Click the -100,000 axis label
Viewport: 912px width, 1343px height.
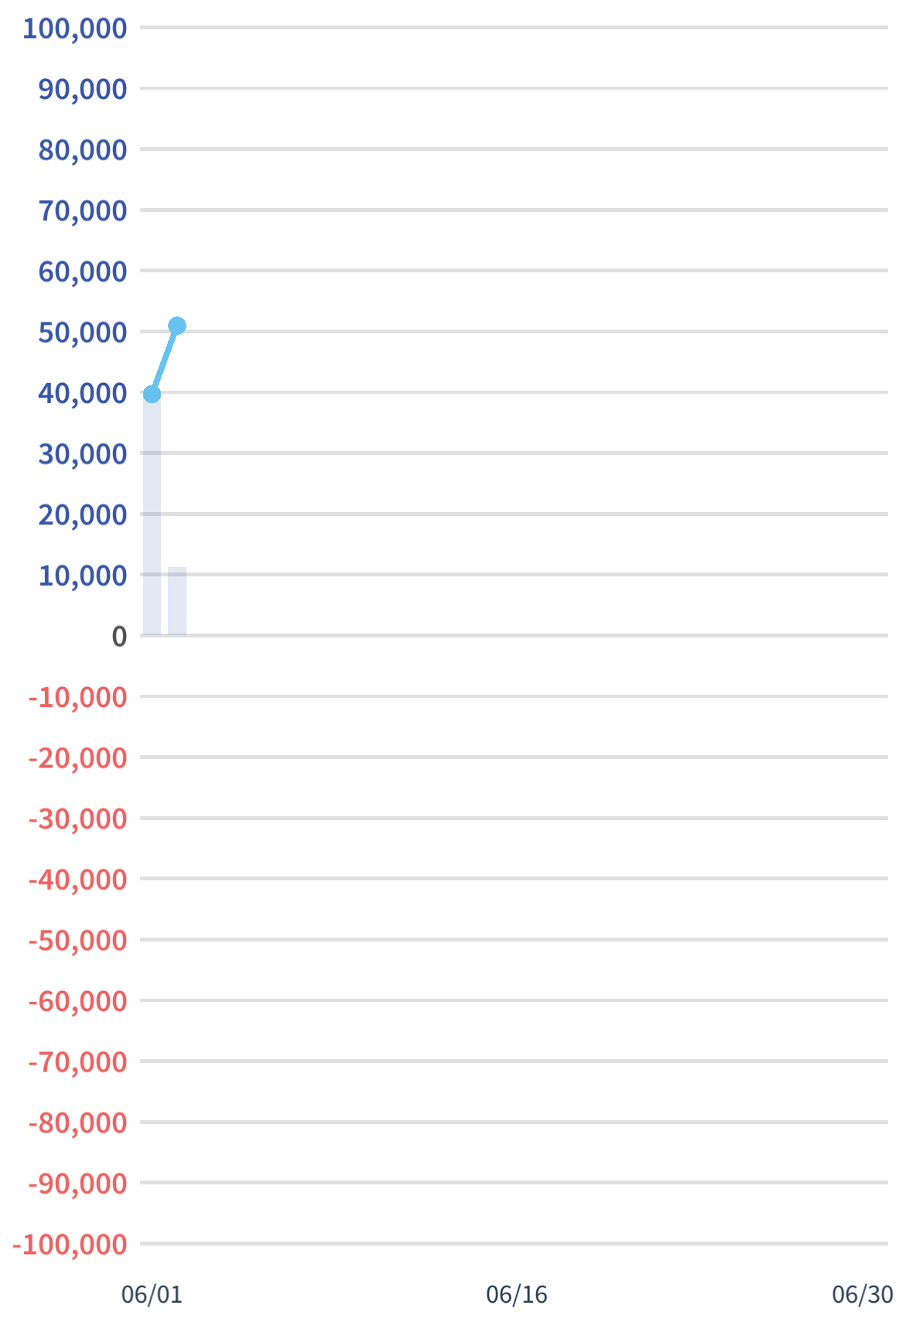click(x=70, y=1245)
